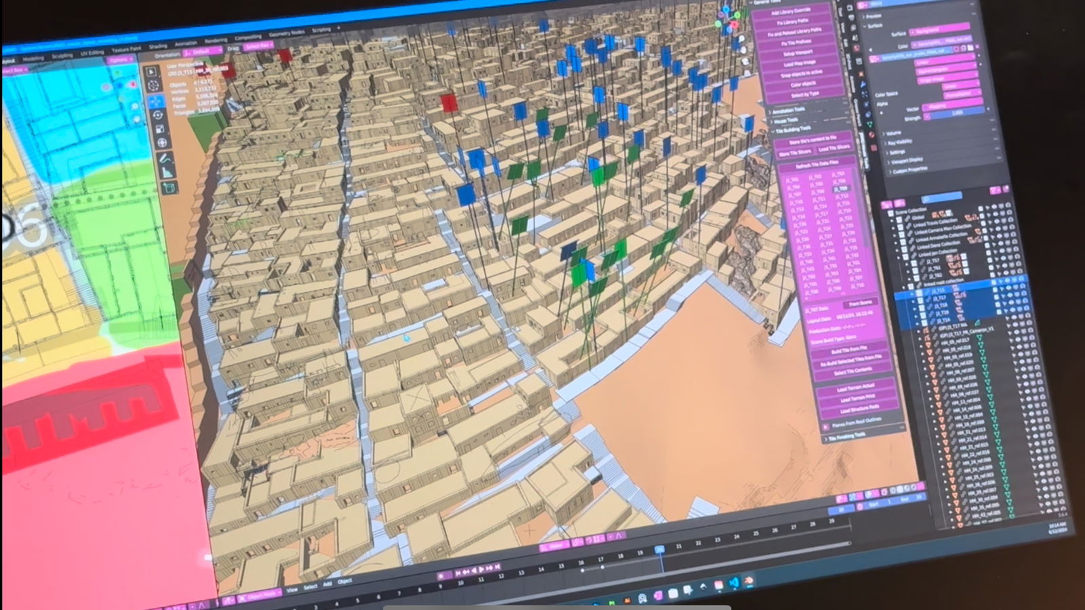Click the Load Terrain Actual button
1085x610 pixels.
pyautogui.click(x=856, y=388)
